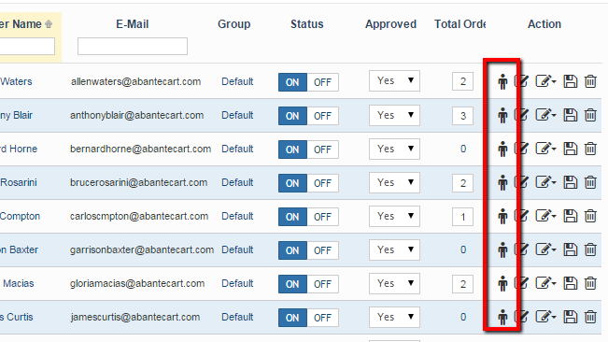The image size is (608, 342).
Task: Open edit dropdown icon in allenwaters row
Action: pyautogui.click(x=545, y=81)
